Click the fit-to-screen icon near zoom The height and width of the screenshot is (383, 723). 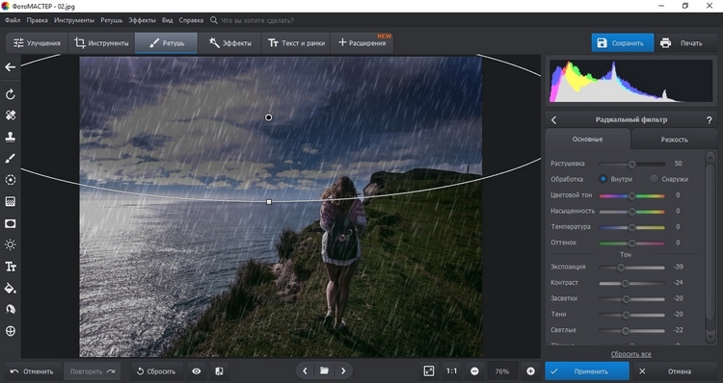tap(429, 371)
